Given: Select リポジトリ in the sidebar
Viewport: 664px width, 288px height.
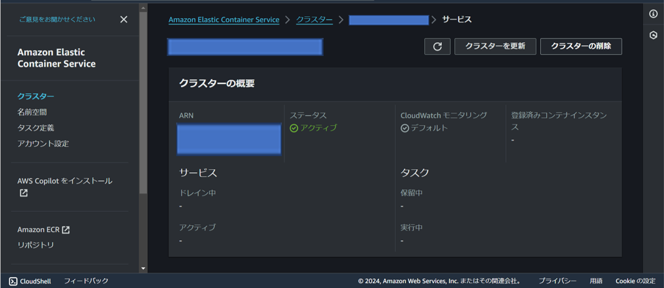Looking at the screenshot, I should click(x=35, y=245).
